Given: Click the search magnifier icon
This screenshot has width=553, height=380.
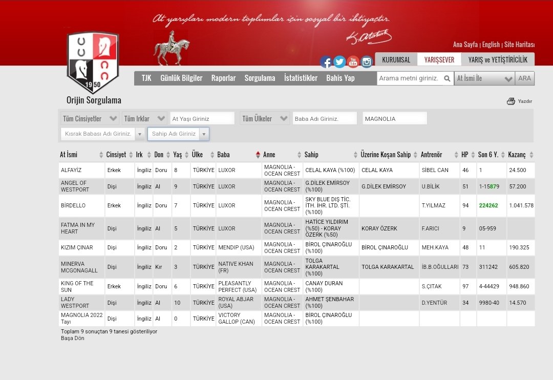Looking at the screenshot, I should [x=447, y=78].
